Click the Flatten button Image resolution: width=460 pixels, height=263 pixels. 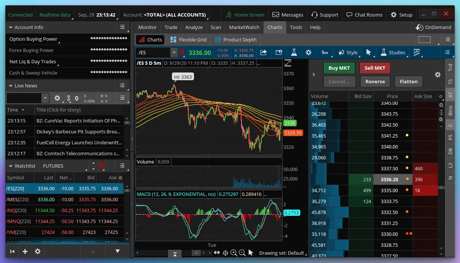click(x=408, y=81)
